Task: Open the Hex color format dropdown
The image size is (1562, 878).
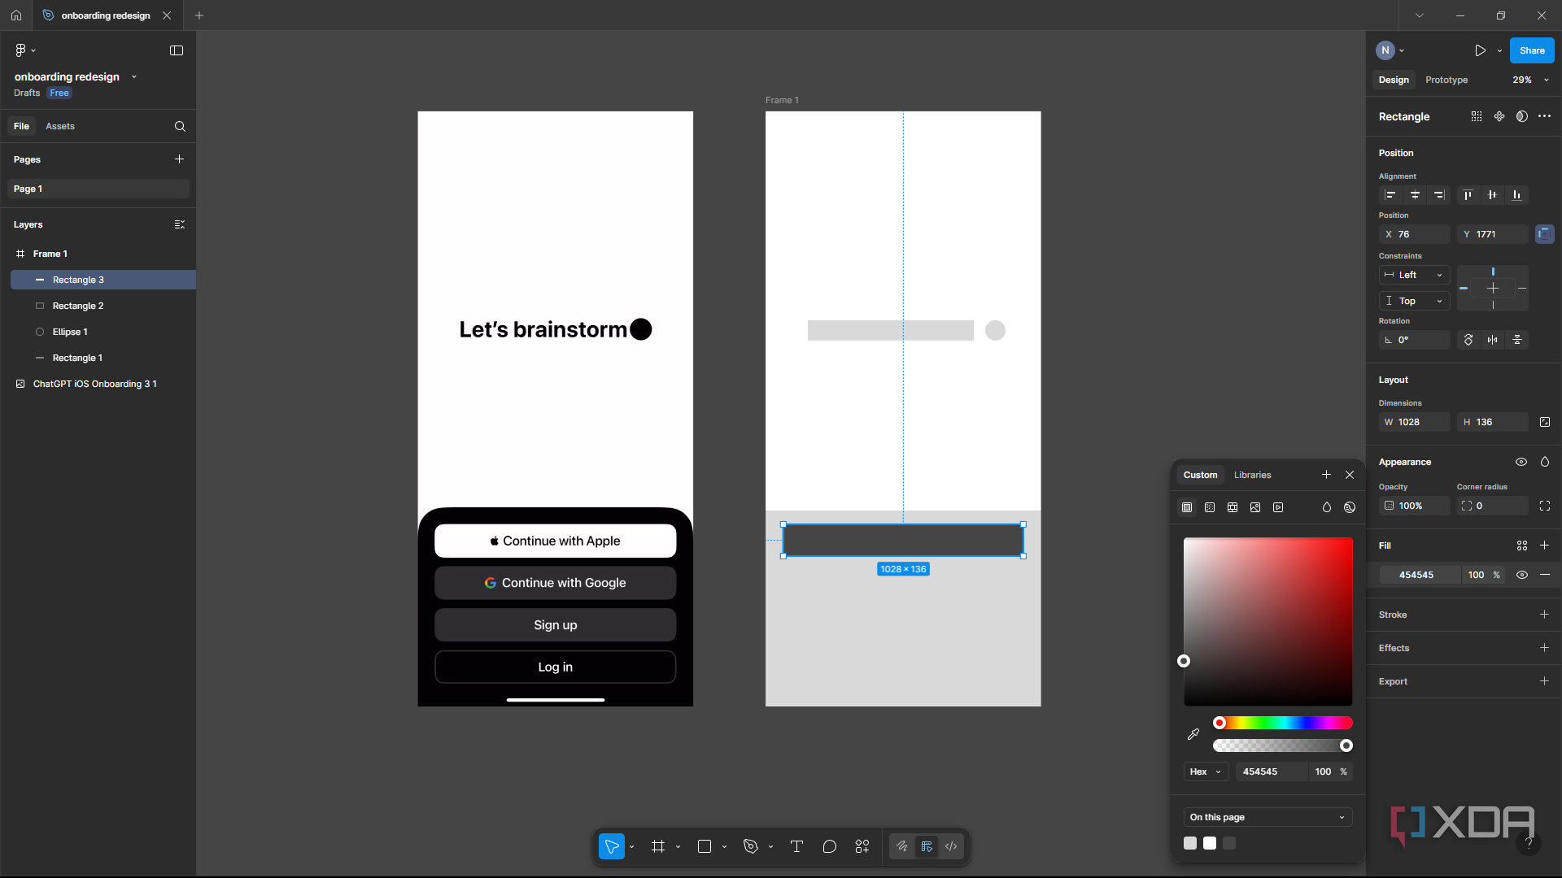Action: [1206, 772]
